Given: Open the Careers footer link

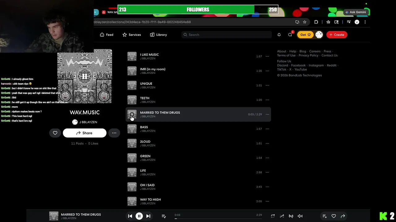Looking at the screenshot, I should point(315,51).
